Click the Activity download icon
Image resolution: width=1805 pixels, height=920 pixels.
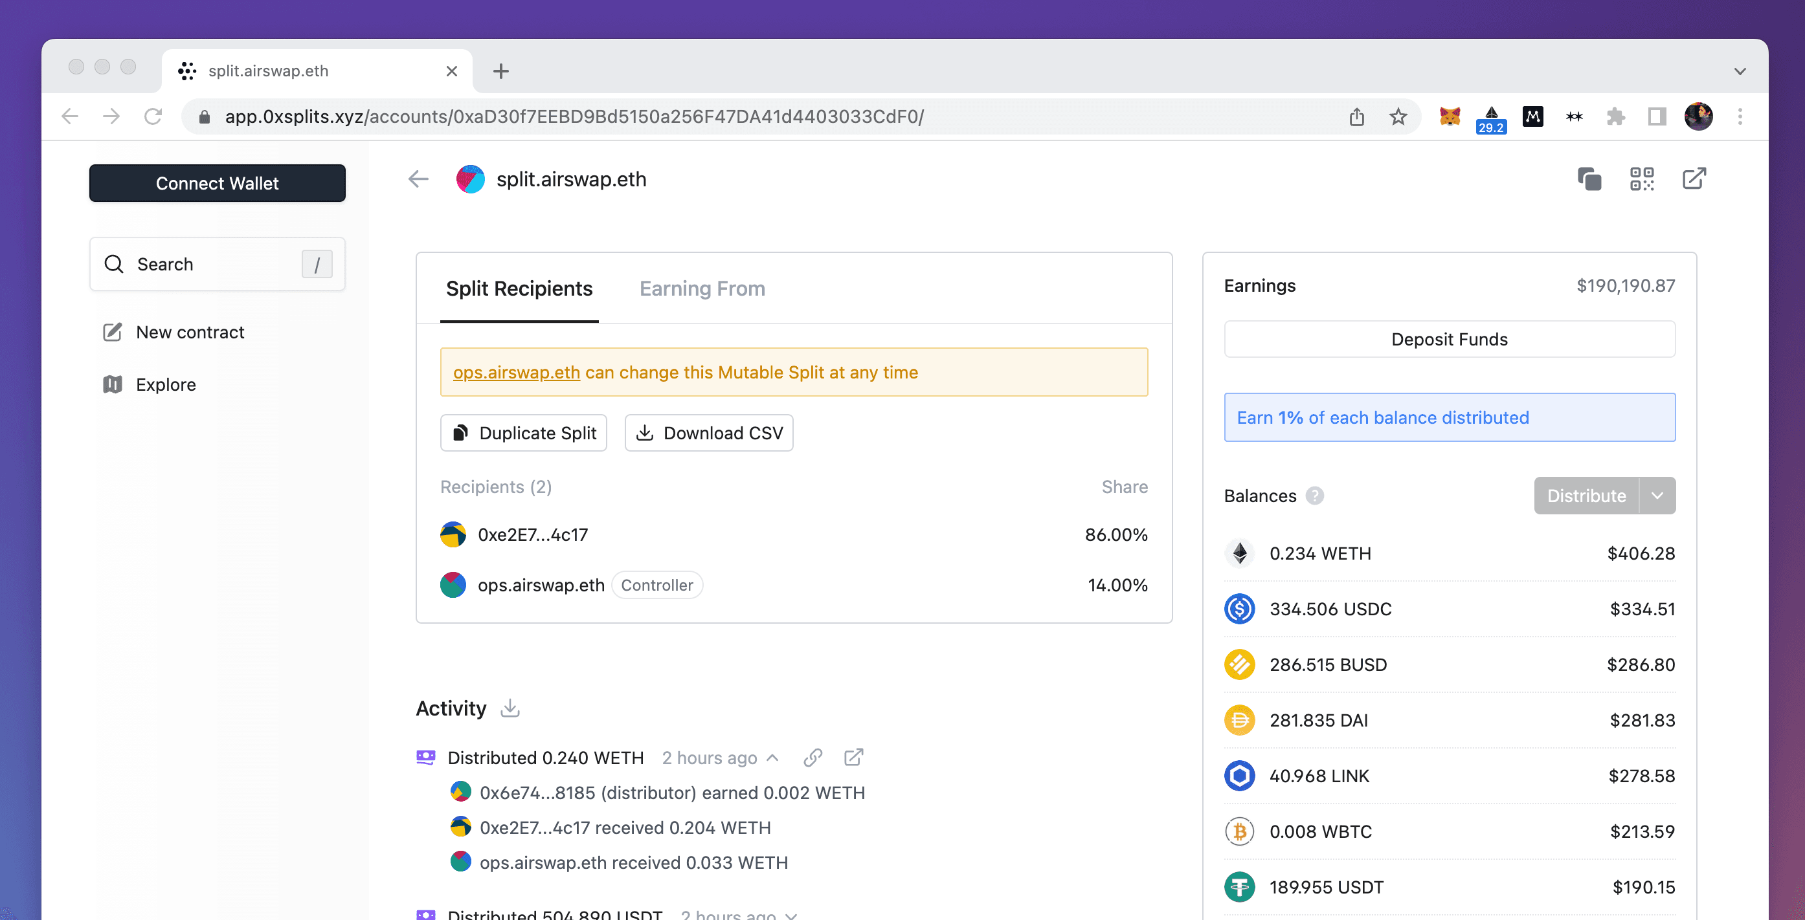point(511,708)
